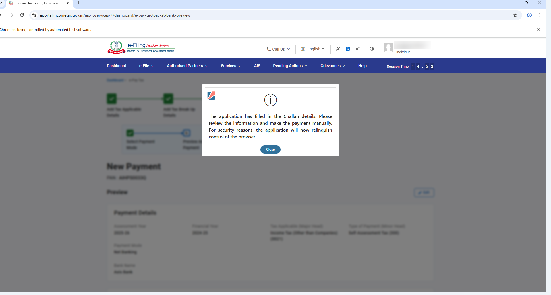Viewport: 551px width, 295px height.
Task: Click the user profile avatar
Action: click(388, 48)
